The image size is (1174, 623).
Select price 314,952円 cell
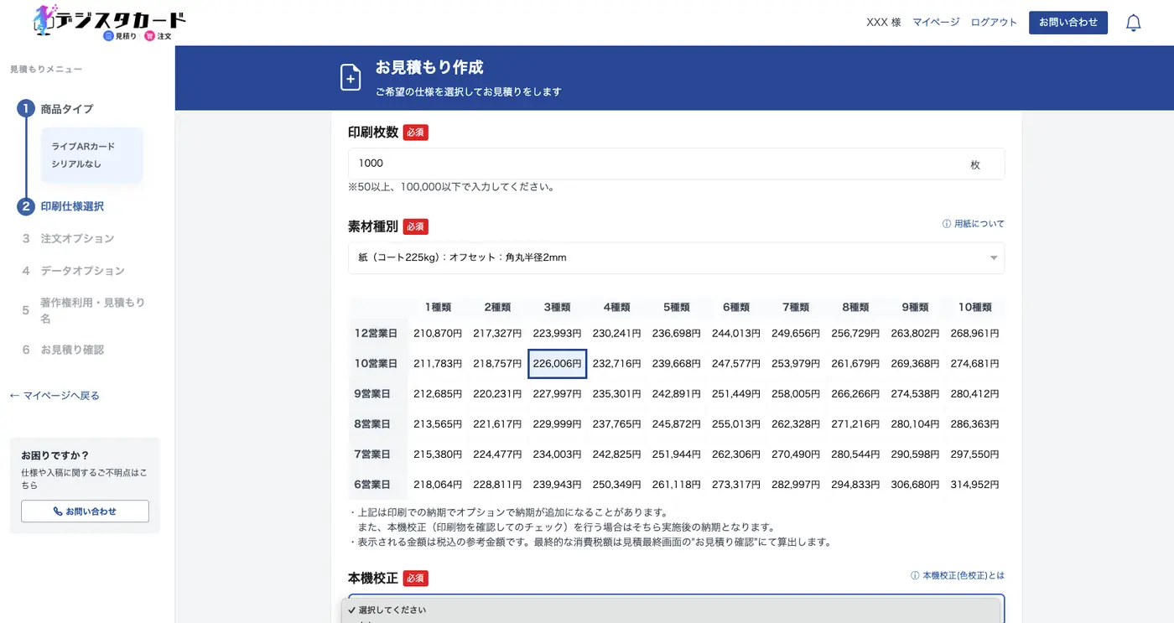pyautogui.click(x=974, y=485)
